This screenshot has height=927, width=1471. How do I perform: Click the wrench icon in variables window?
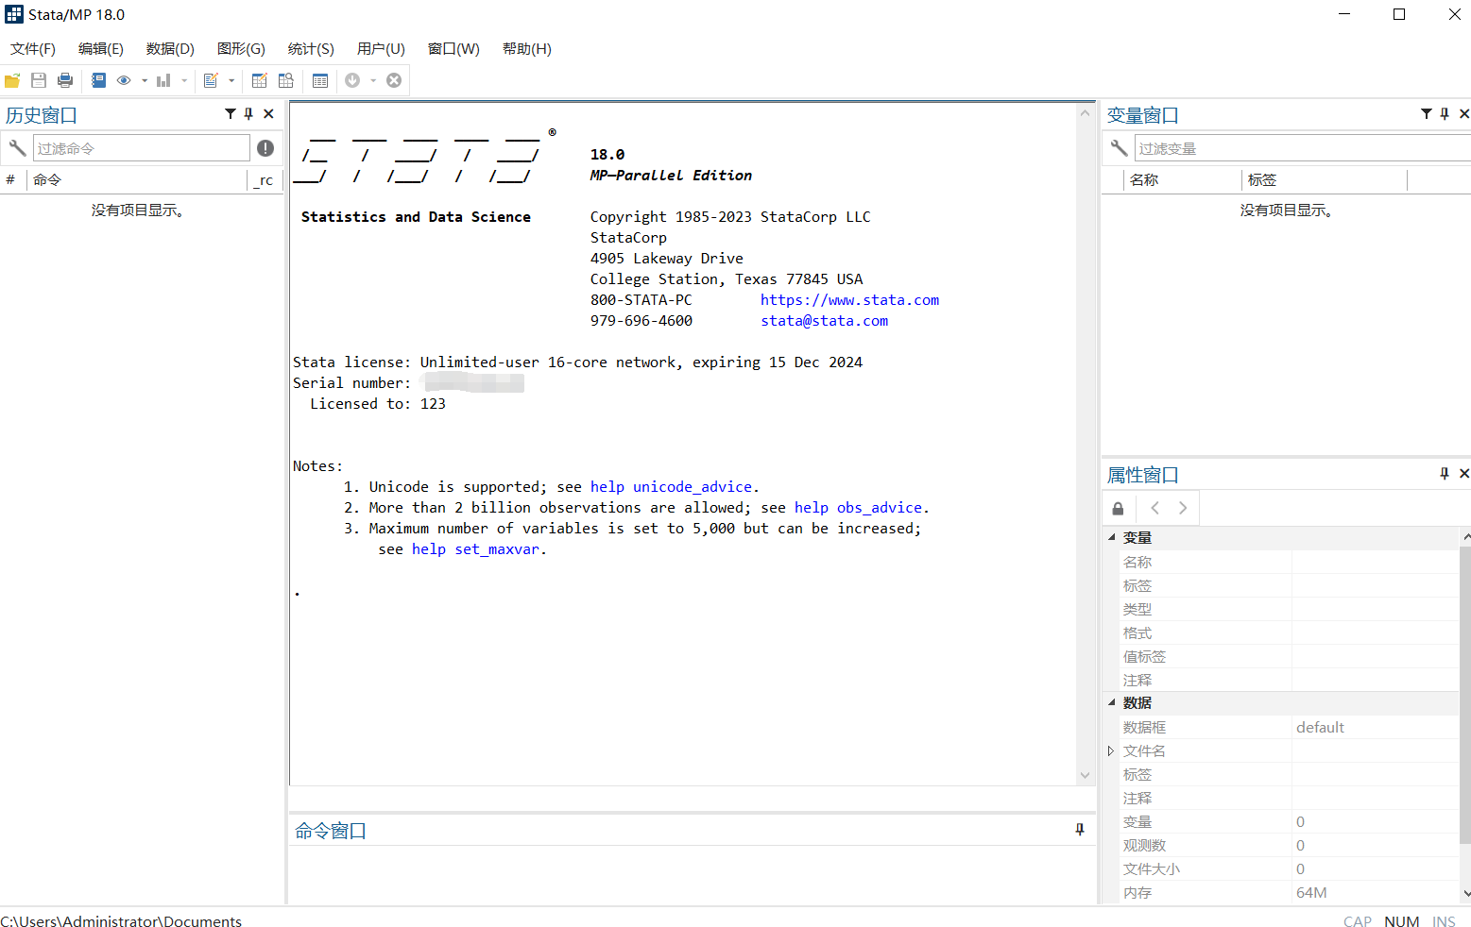tap(1119, 148)
